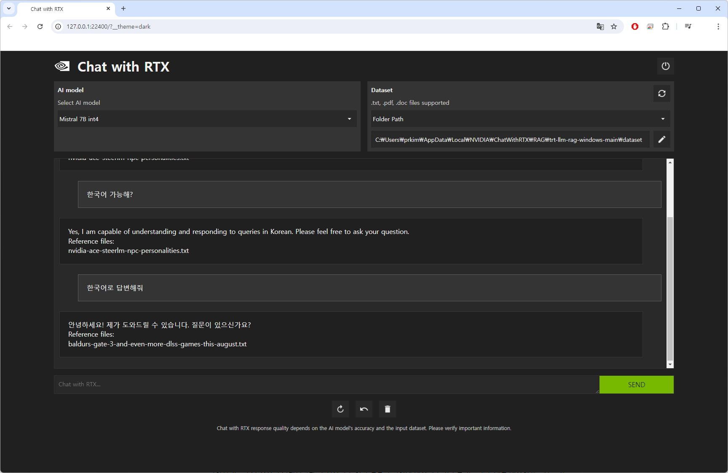Screen dimensions: 728x473
Task: Click the chat scrollbar down arrow
Action: [x=670, y=365]
